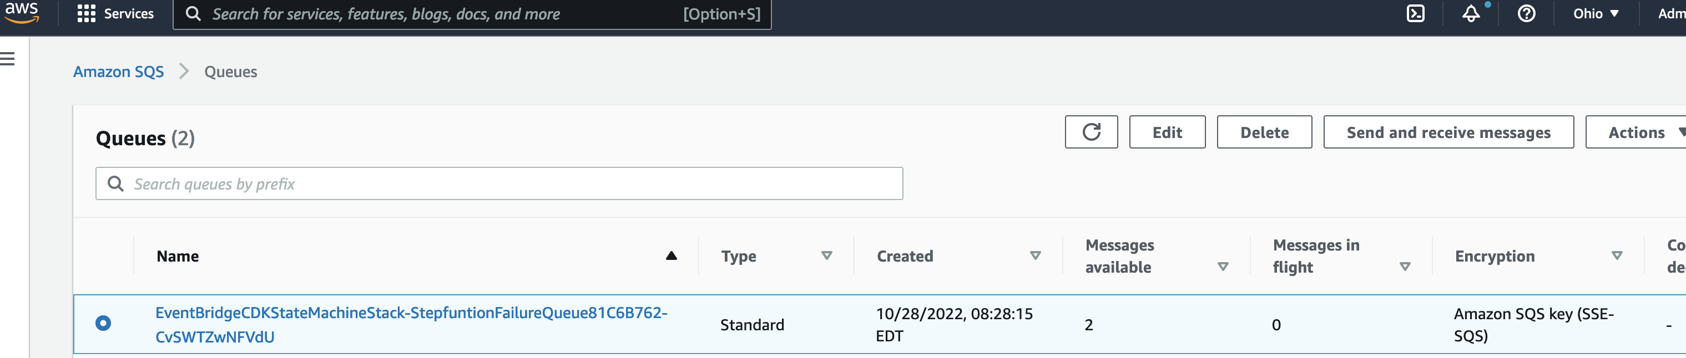Sort by Messages available column
The height and width of the screenshot is (358, 1686).
[1222, 267]
